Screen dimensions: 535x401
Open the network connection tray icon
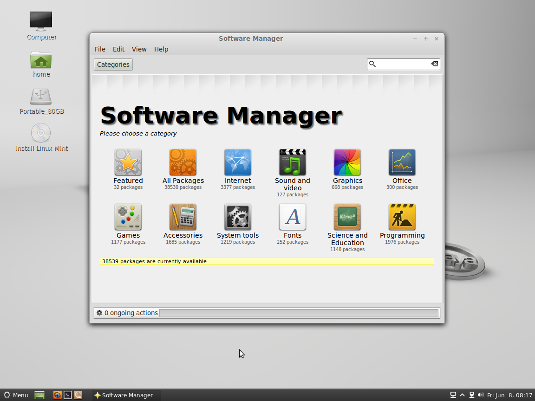click(x=471, y=395)
